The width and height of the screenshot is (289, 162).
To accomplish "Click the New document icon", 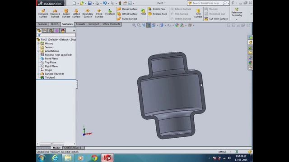I will coord(74,3).
